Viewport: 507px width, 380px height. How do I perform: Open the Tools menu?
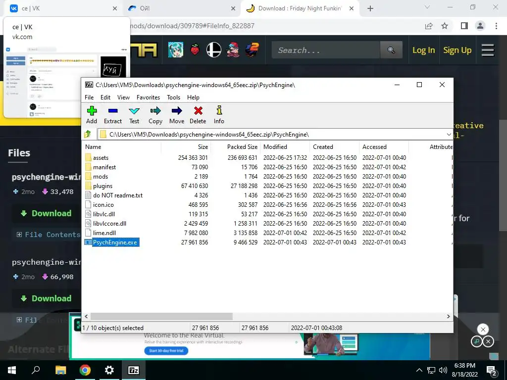(173, 97)
